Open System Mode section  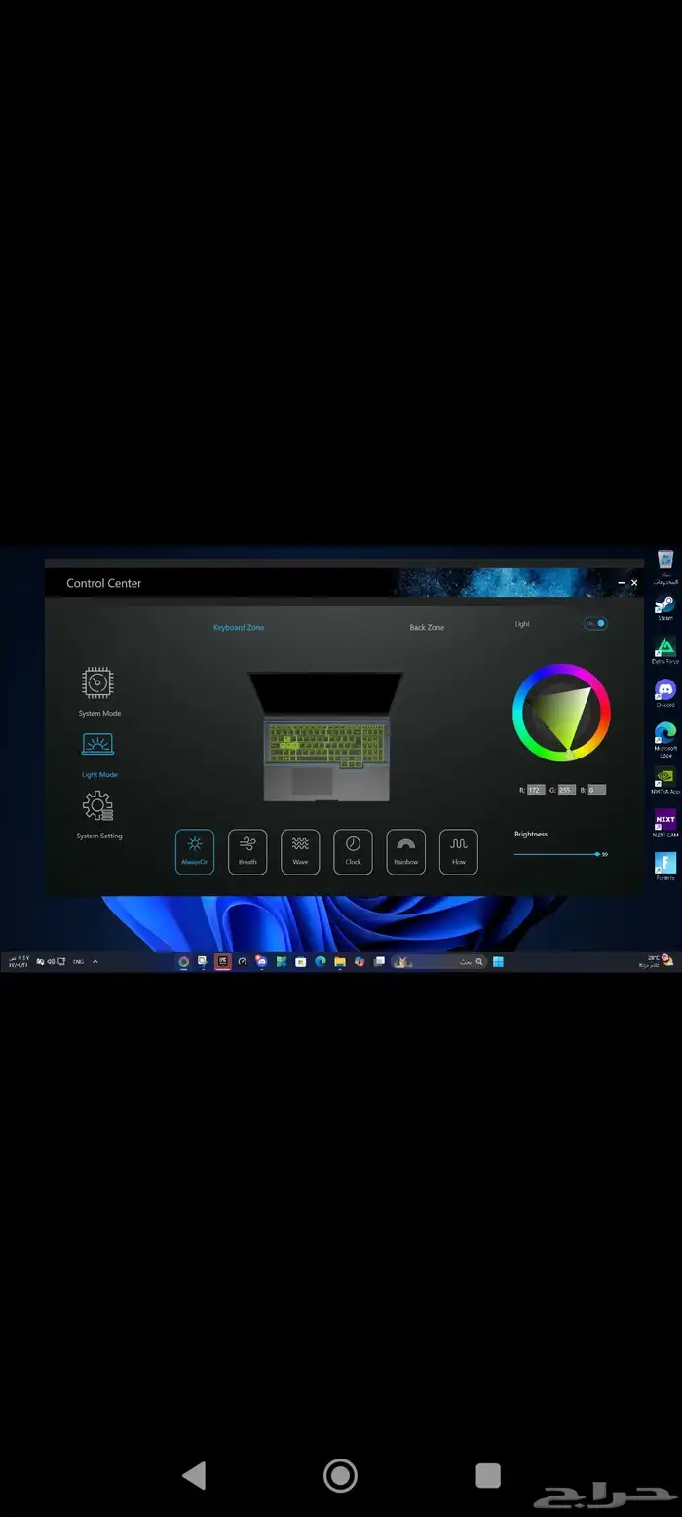tap(97, 683)
